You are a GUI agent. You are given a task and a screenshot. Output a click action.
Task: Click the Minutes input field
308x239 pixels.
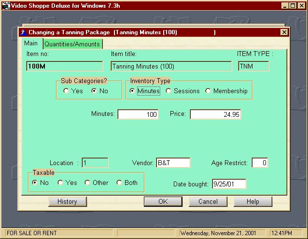point(138,114)
